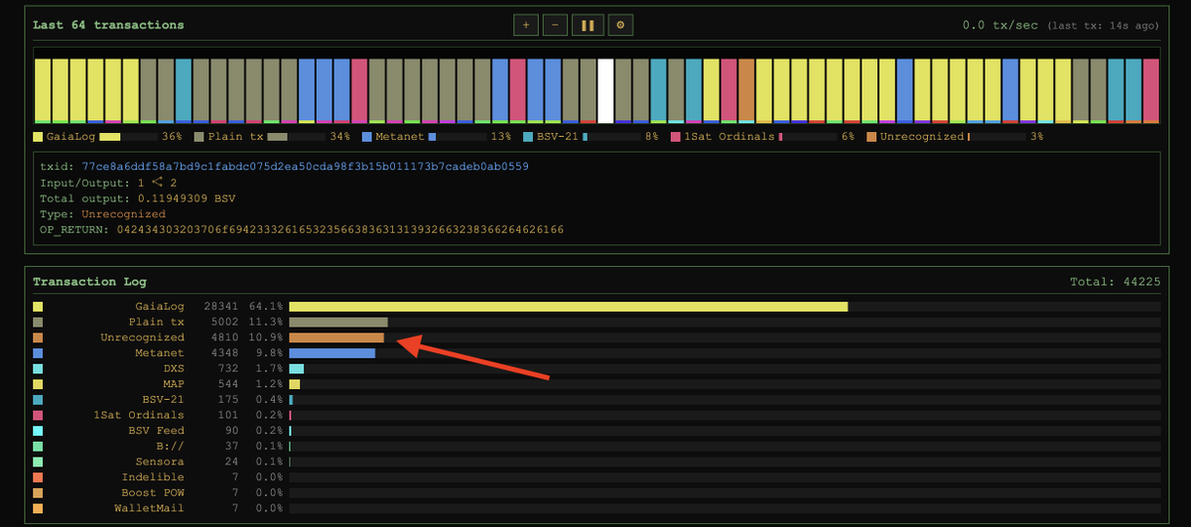
Task: Click the Last 64 transactions heading
Action: [x=108, y=25]
